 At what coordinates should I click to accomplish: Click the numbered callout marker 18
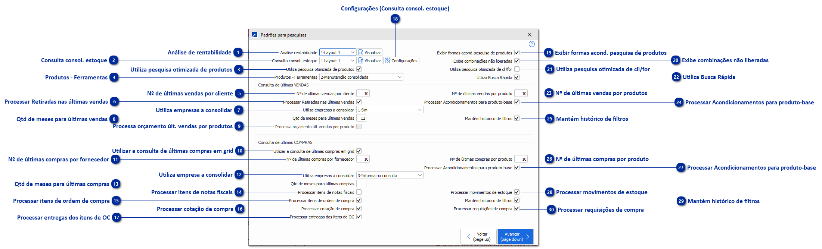[395, 19]
